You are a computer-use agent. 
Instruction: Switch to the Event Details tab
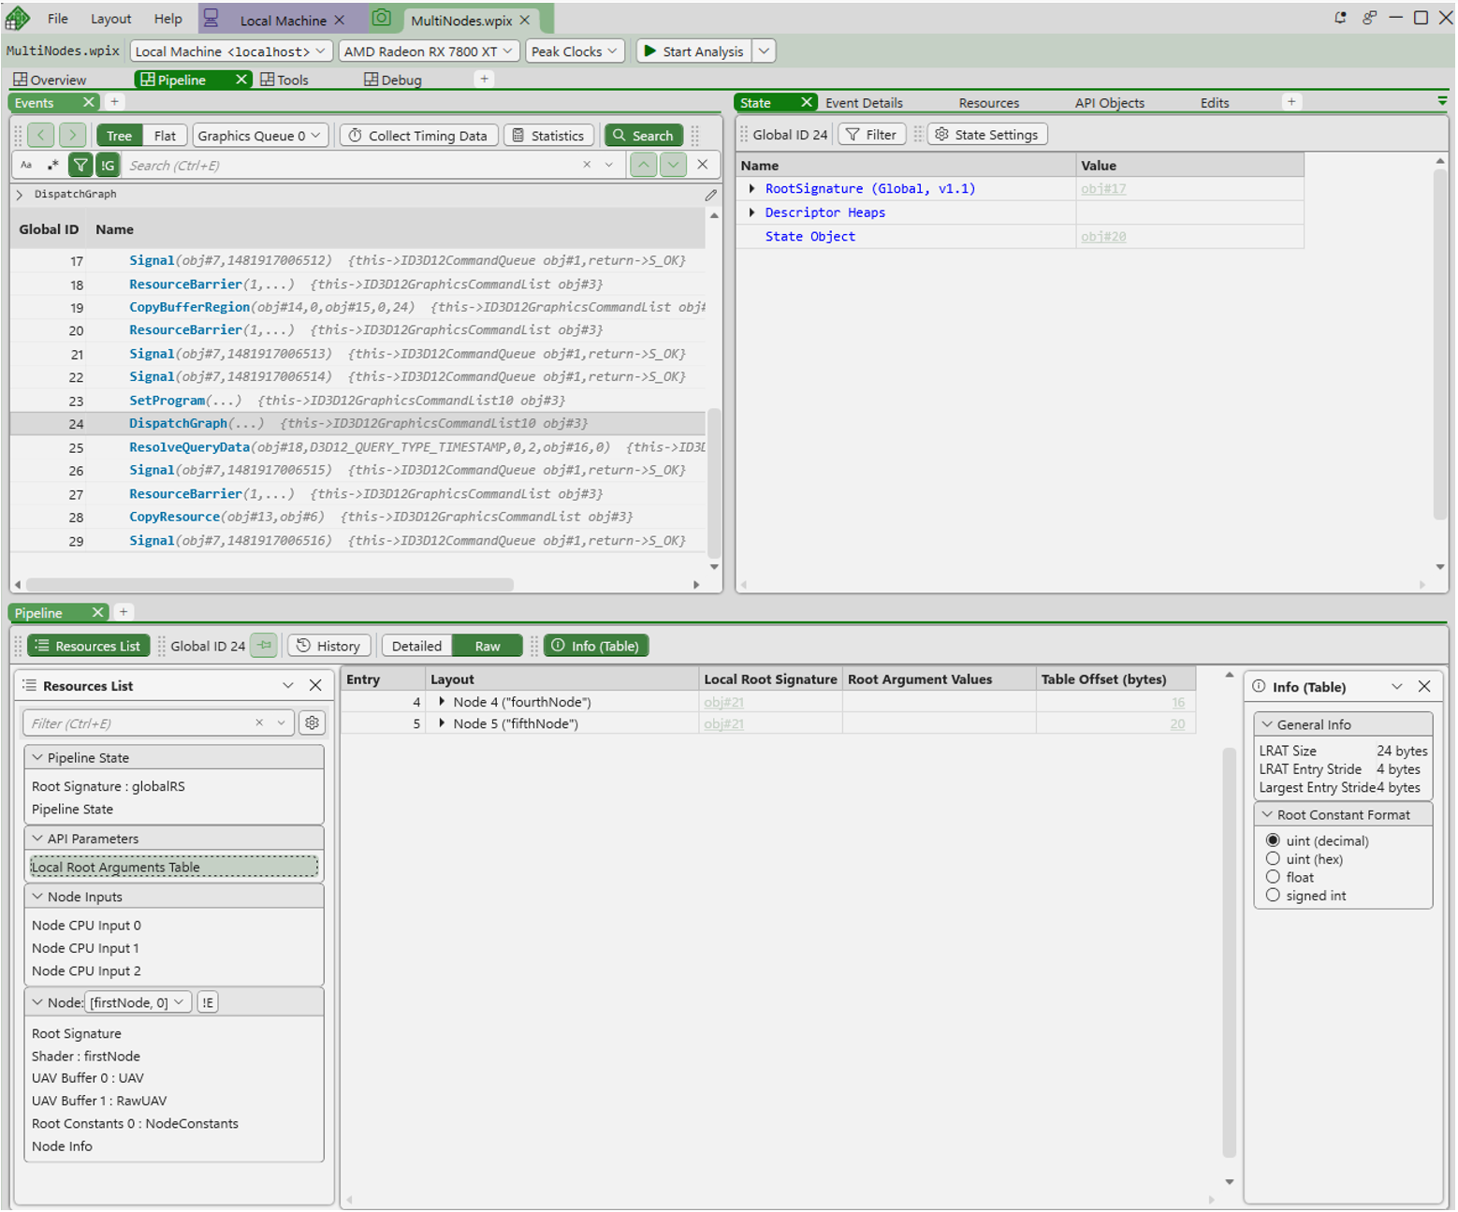click(x=864, y=103)
